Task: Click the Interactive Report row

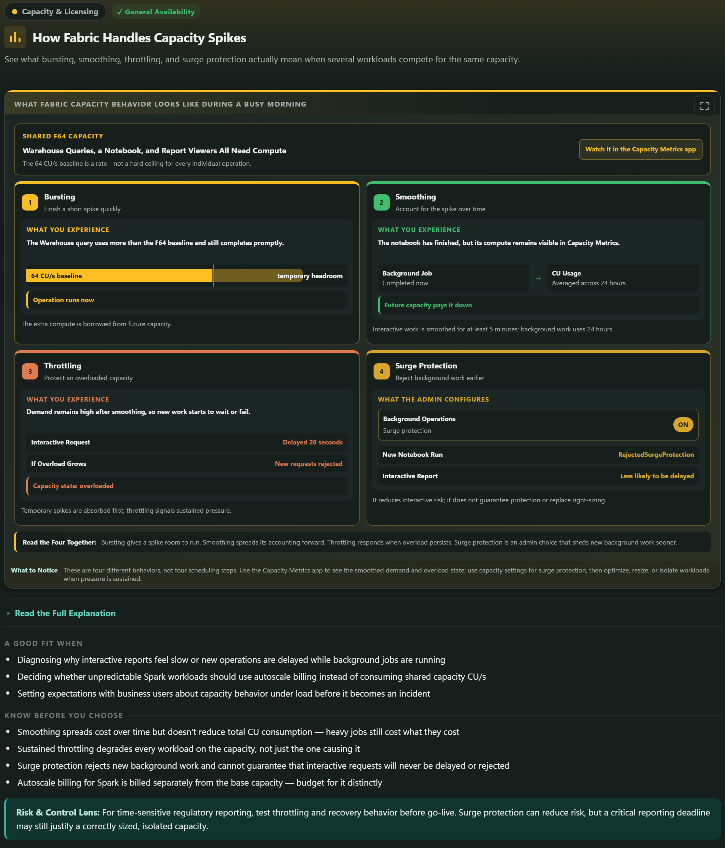Action: tap(538, 476)
